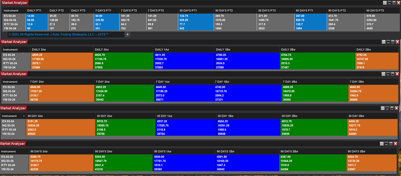The height and width of the screenshot is (176, 401).
Task: Click the DAILY 2Bσ column header
Action: 317,50
